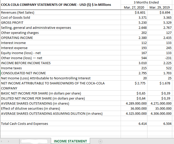Select consolidated net income 2.795
Viewport: 174px width, 144px height.
[x=142, y=73]
